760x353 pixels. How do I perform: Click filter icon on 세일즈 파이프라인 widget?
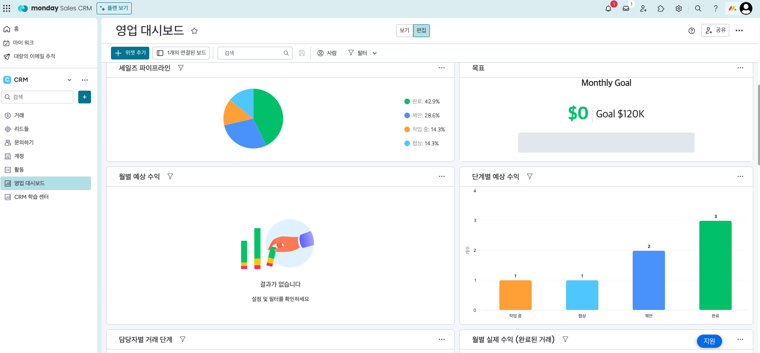pos(181,68)
